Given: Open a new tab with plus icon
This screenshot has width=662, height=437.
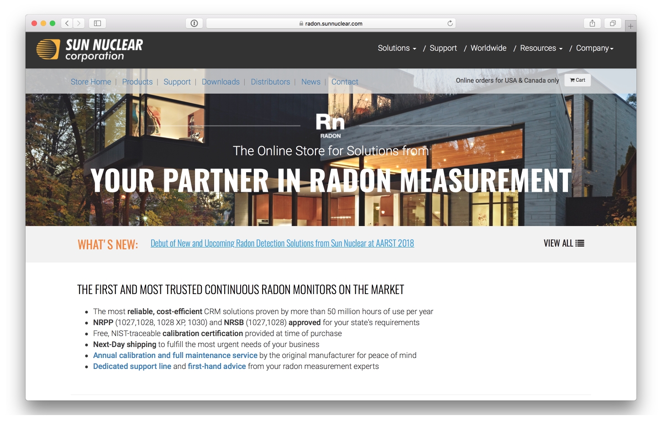Looking at the screenshot, I should click(x=630, y=26).
